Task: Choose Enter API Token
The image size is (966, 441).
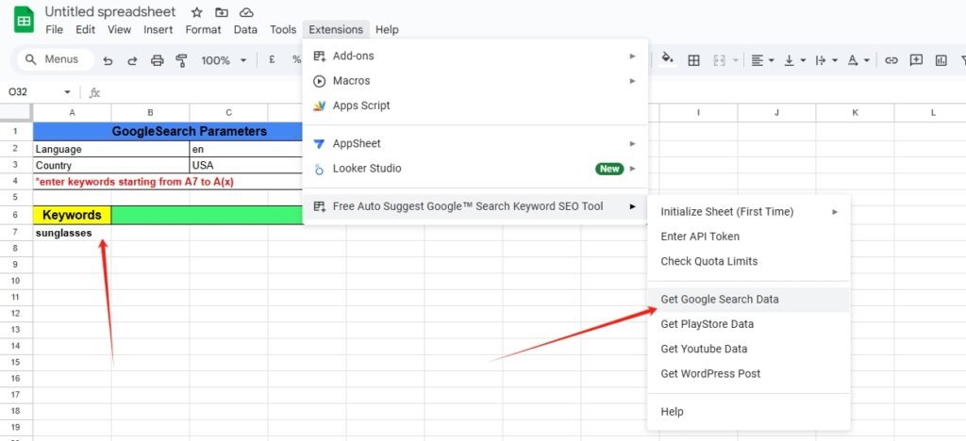Action: pos(748,237)
